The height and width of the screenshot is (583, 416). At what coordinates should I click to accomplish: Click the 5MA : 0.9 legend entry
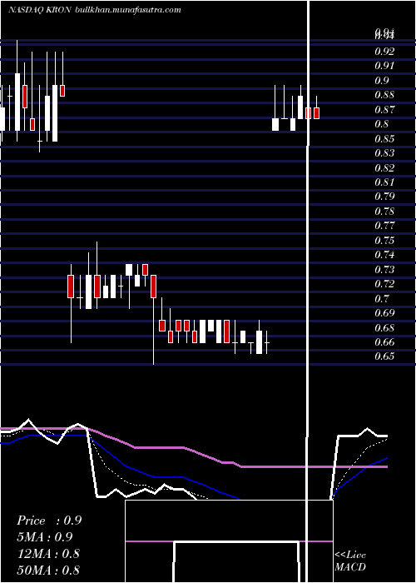[x=45, y=537]
